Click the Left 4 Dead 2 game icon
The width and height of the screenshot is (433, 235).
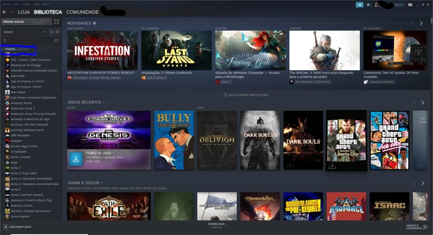144,78
